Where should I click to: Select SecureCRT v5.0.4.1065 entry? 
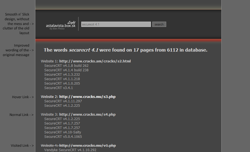63,137
